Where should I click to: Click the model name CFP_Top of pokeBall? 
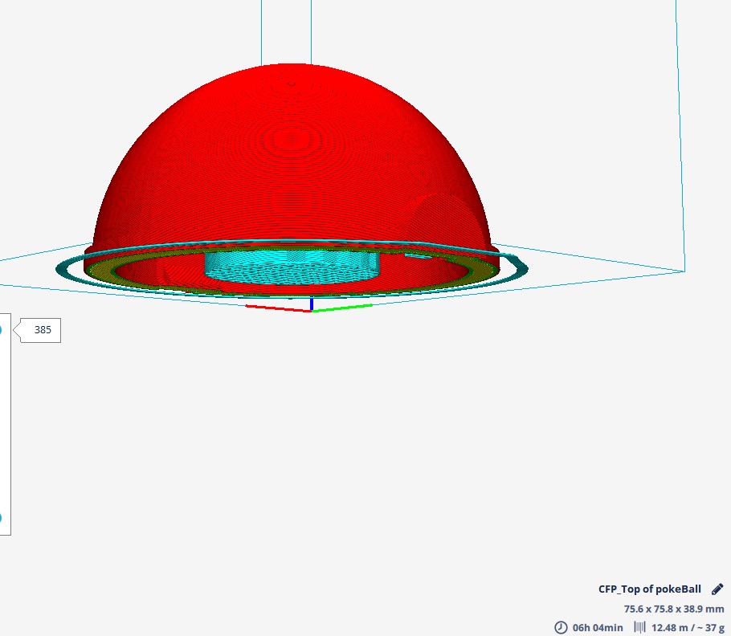(649, 589)
